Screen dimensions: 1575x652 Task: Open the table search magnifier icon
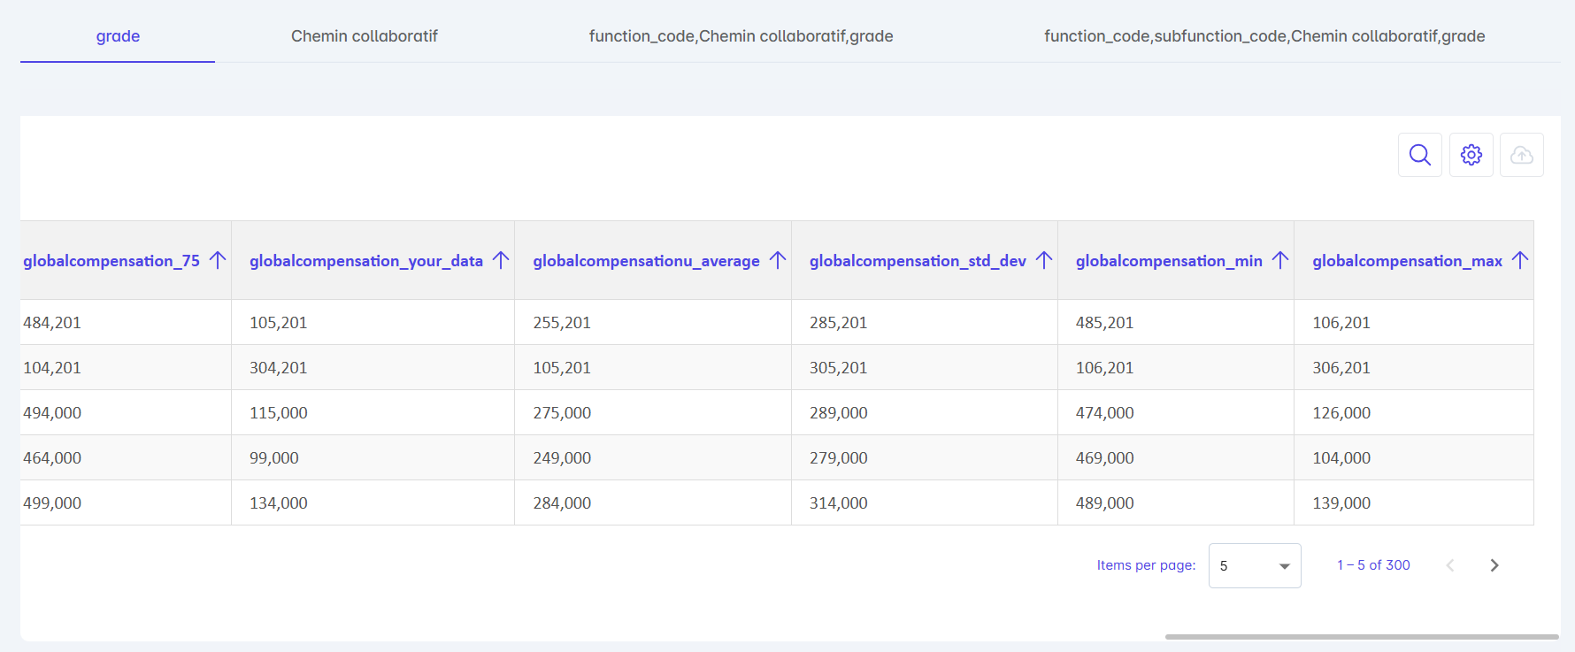point(1419,155)
